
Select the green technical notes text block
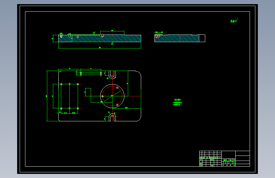point(177,102)
